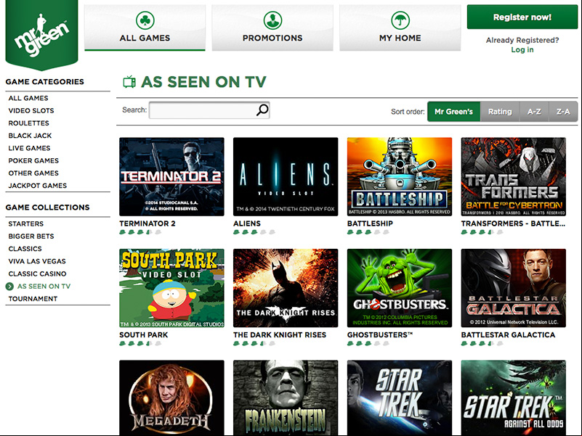Open the Aliens video slot thumbnail
The height and width of the screenshot is (436, 582).
[286, 177]
